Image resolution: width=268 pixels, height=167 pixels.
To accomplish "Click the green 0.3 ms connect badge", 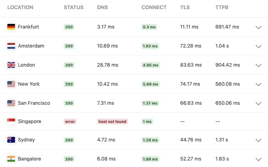I will pyautogui.click(x=149, y=27).
